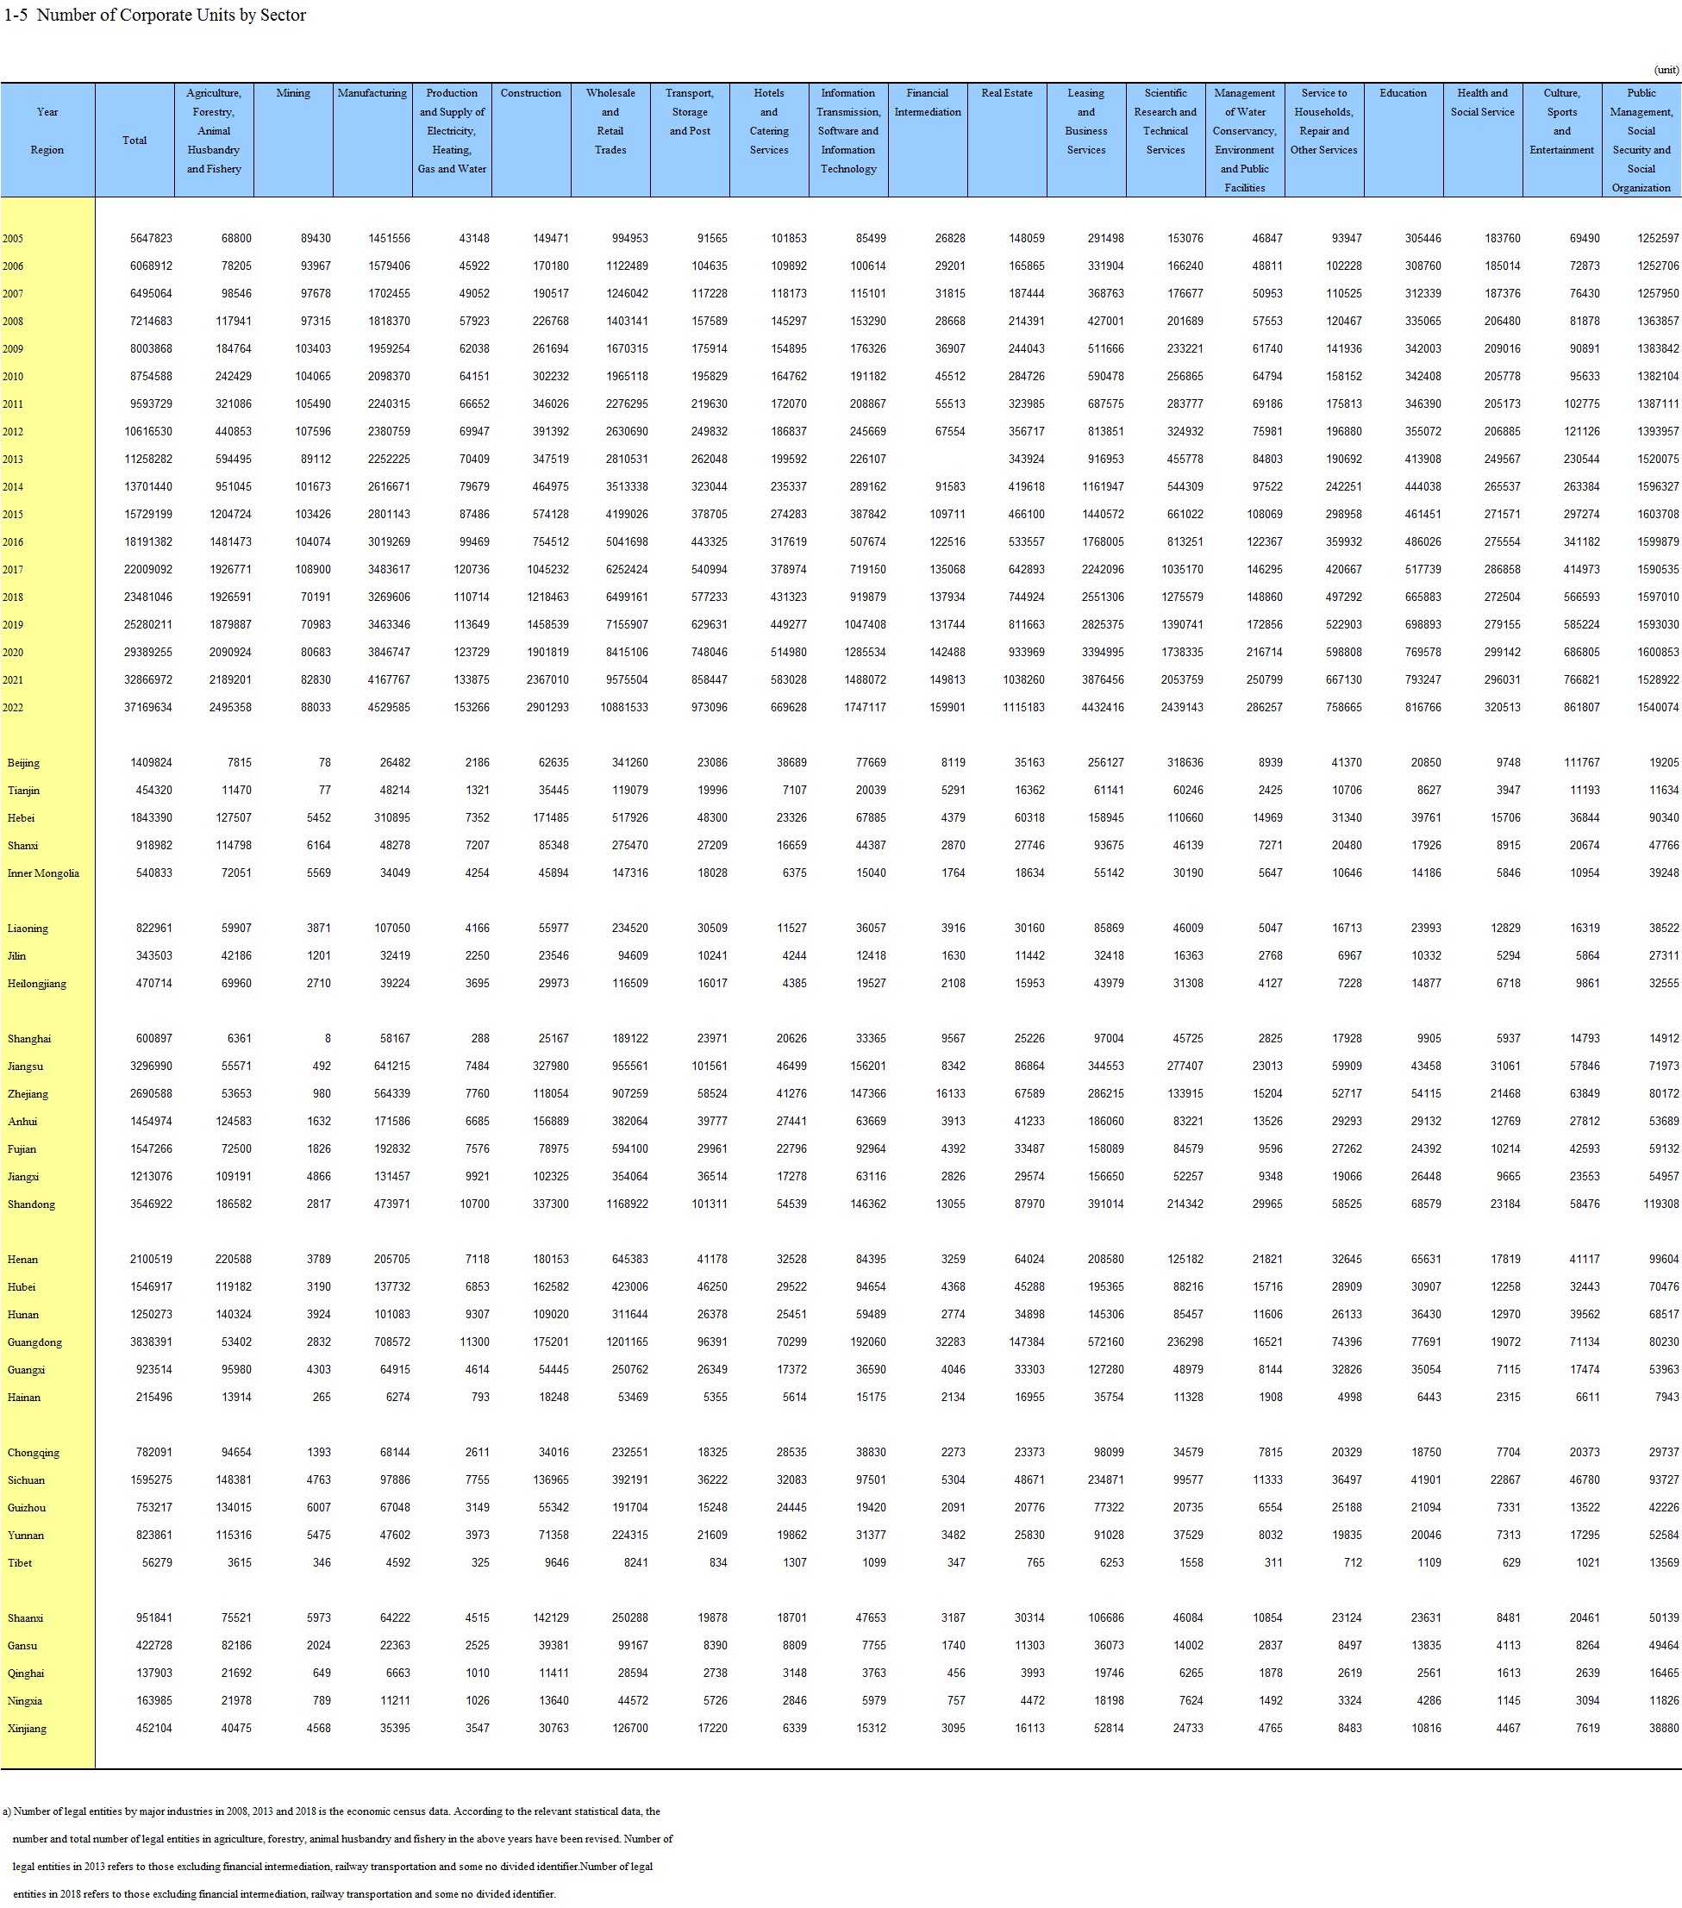Click the '1-5 Number of Corporate Units by Sector' title
Image resolution: width=1682 pixels, height=1908 pixels.
tap(155, 15)
